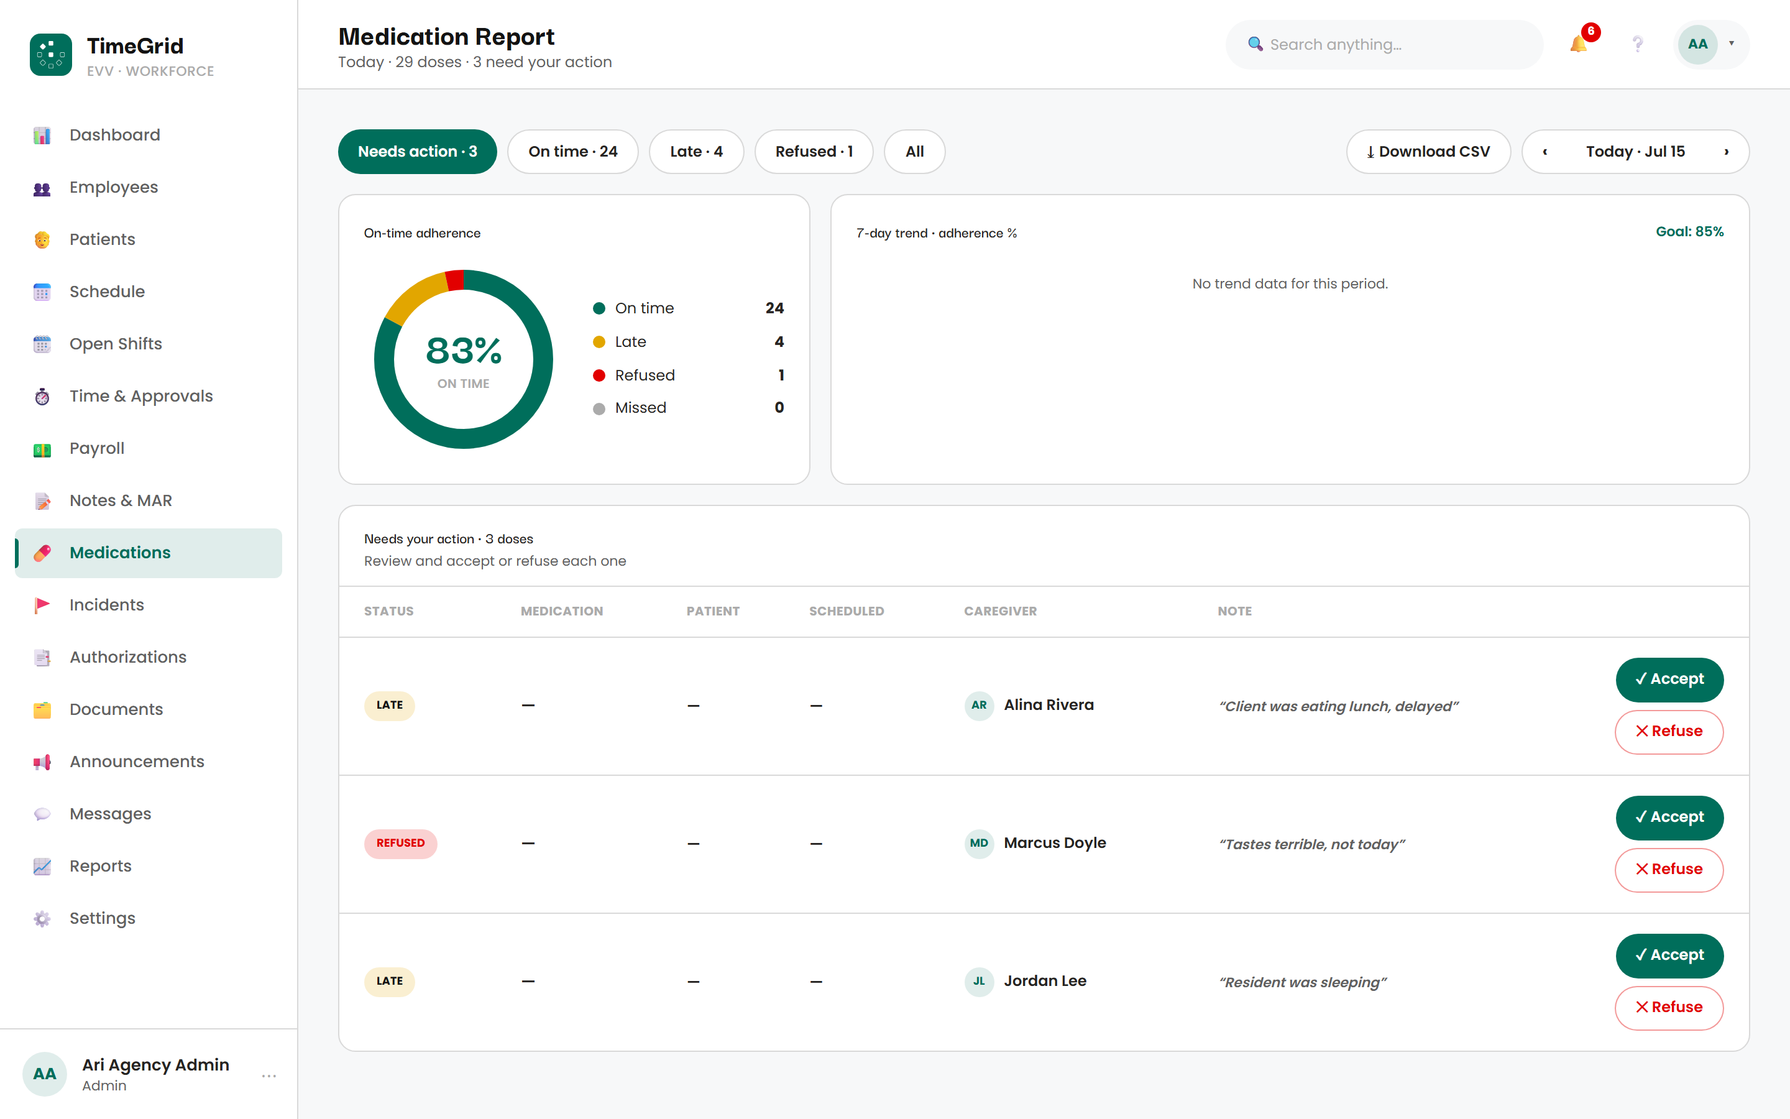The width and height of the screenshot is (1790, 1119).
Task: Click the green On time legend dot
Action: point(599,308)
